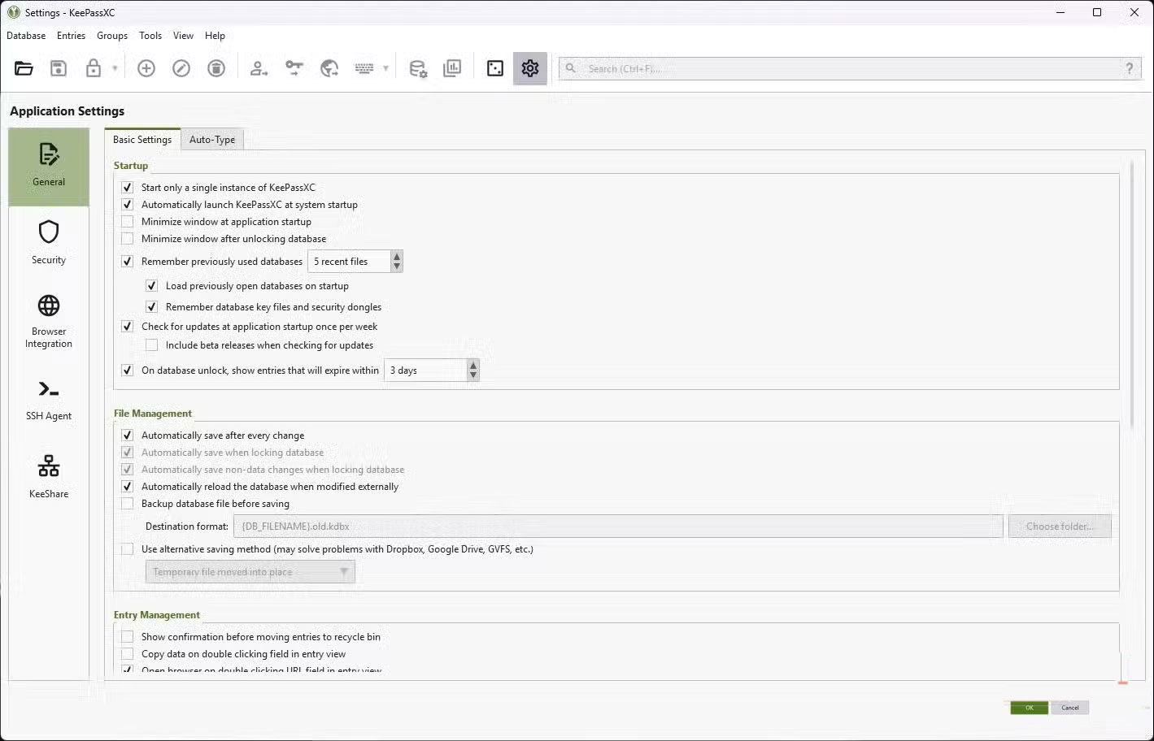Viewport: 1154px width, 741px height.
Task: Open a database file from the toolbar
Action: (x=23, y=67)
